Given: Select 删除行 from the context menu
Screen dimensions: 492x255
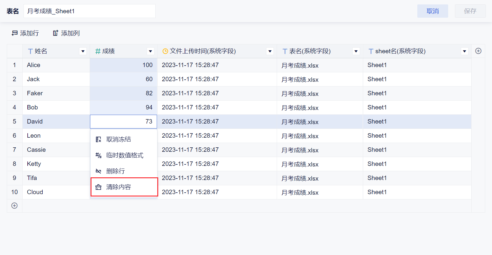Looking at the screenshot, I should pos(124,171).
